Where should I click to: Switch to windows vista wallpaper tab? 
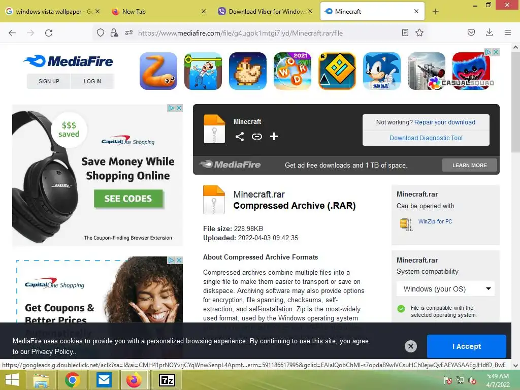53,12
